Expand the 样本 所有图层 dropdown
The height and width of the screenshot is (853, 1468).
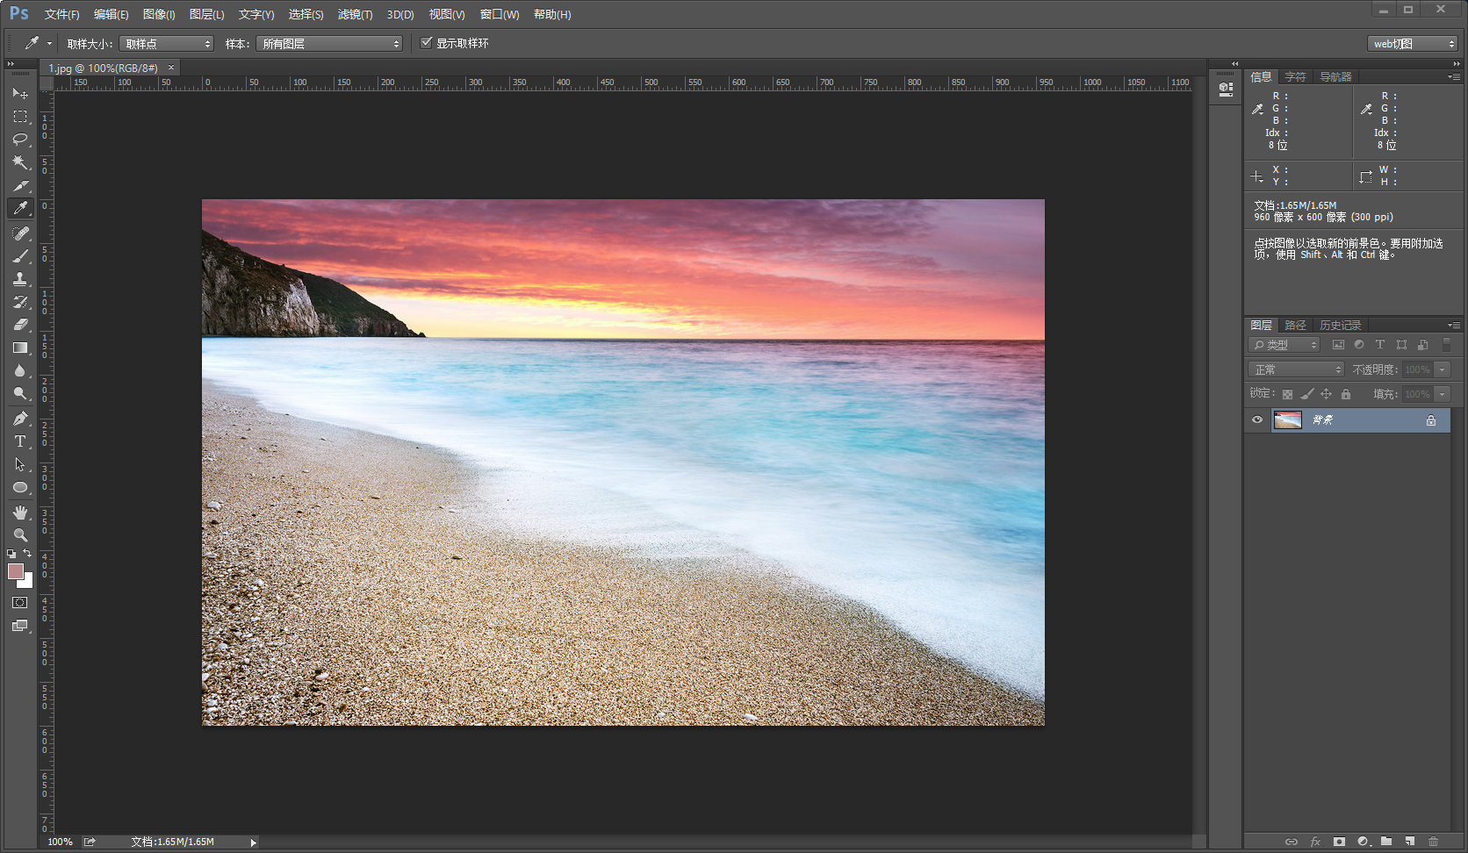[329, 44]
